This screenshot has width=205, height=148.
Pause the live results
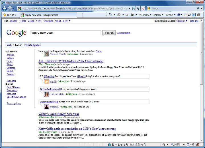(x=99, y=51)
